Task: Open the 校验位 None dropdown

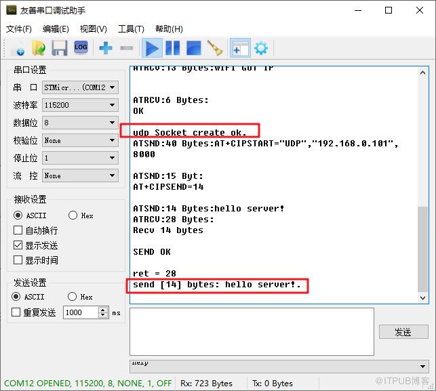Action: click(x=81, y=140)
